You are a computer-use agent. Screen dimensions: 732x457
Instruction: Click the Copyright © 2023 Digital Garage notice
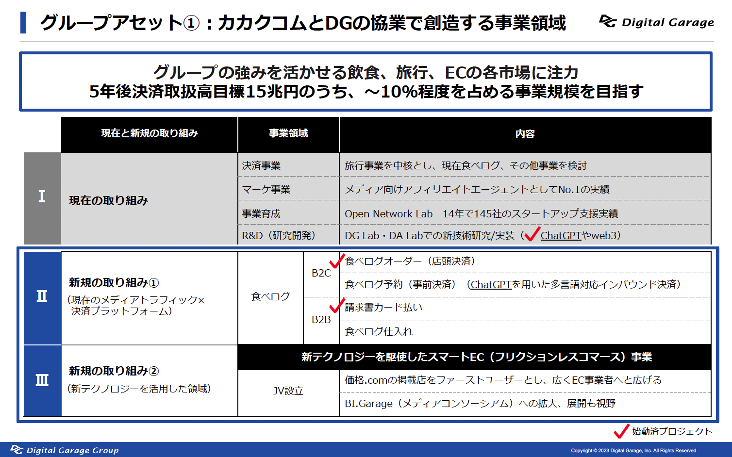tap(633, 451)
